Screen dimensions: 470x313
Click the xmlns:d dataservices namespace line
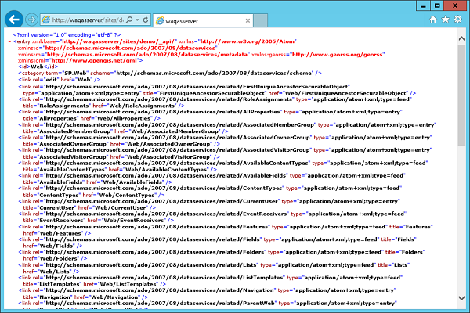(x=117, y=48)
